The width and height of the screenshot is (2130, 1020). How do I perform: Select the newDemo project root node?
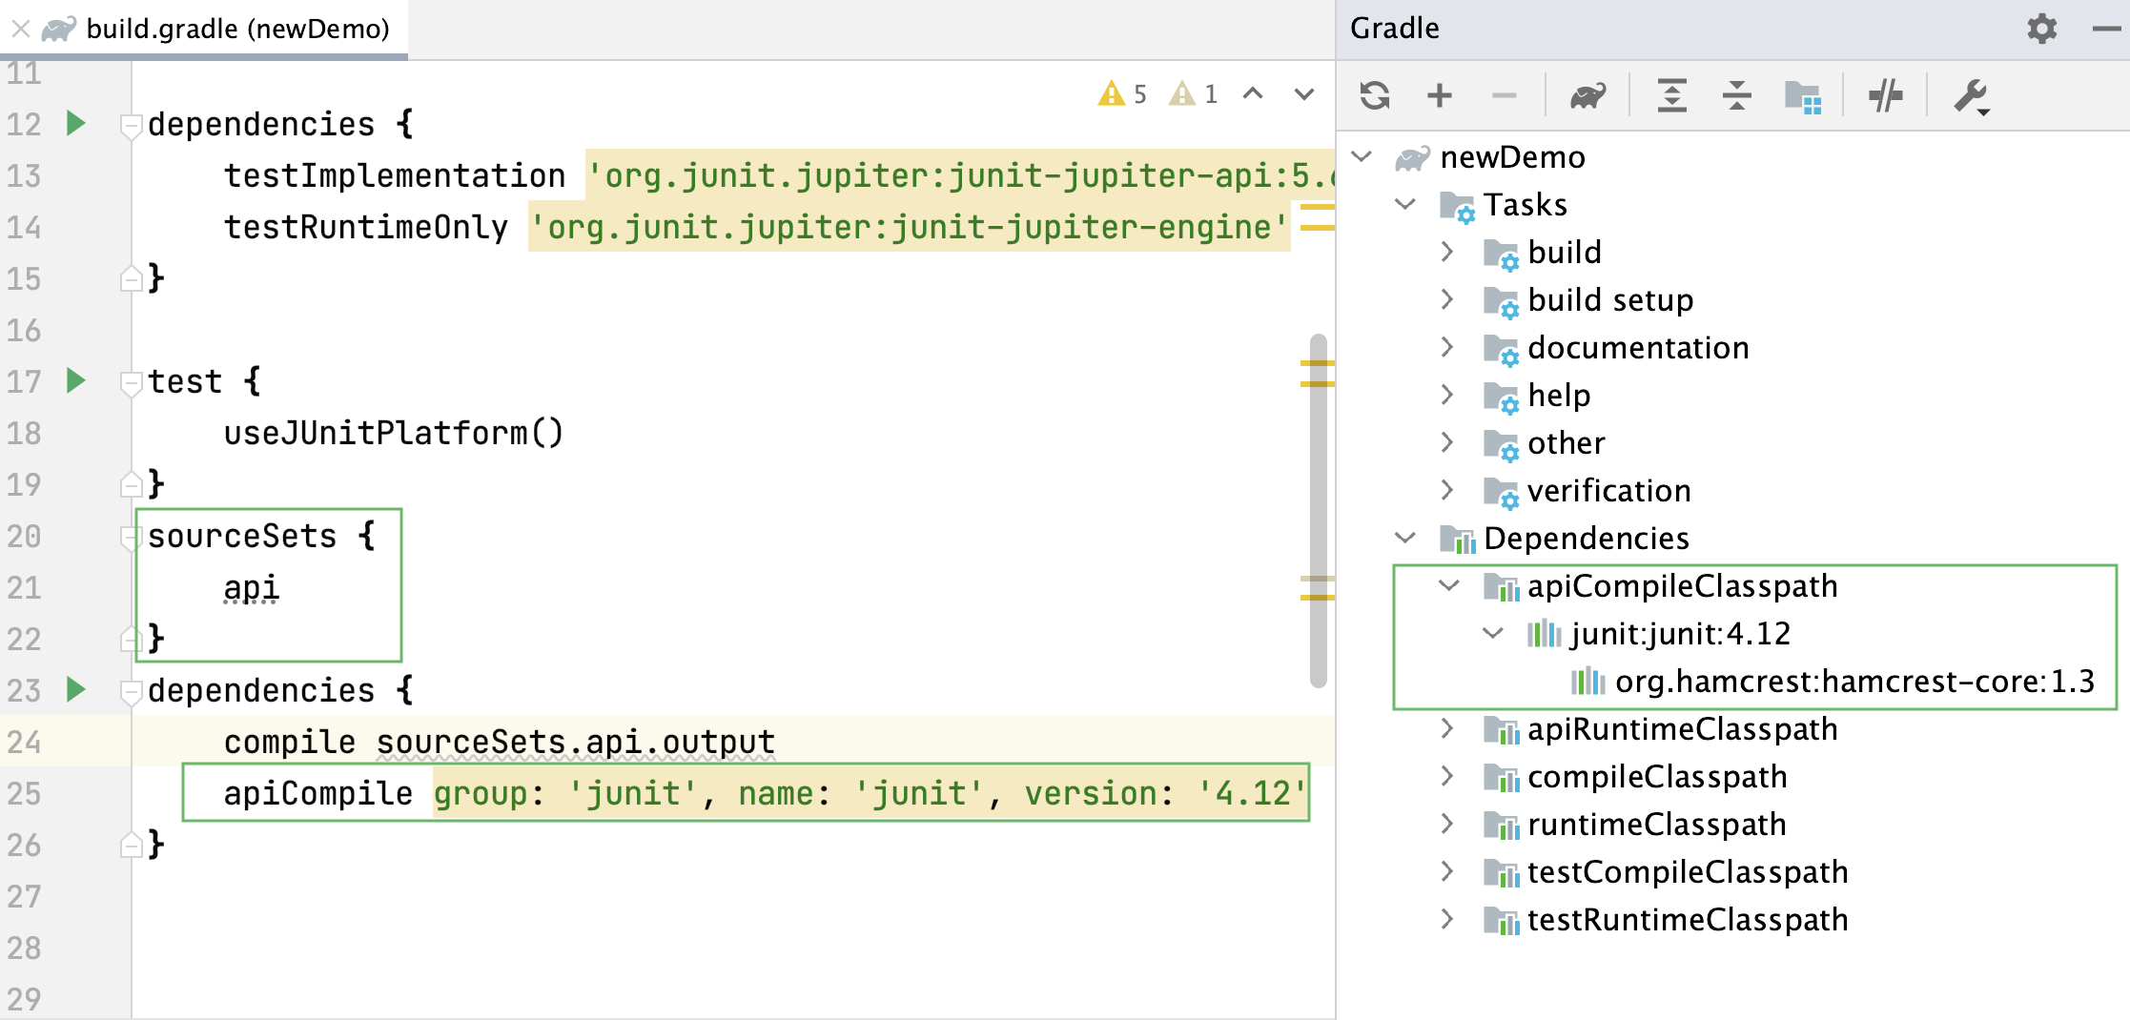(1511, 156)
